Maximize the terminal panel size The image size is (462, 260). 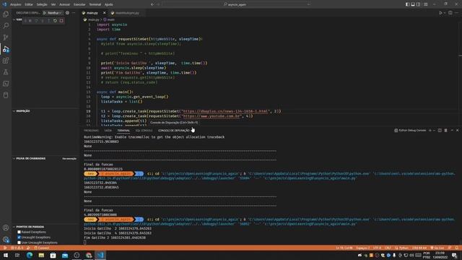point(452,130)
